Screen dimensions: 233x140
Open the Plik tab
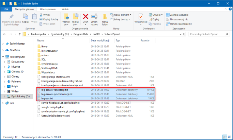[x=6, y=9]
